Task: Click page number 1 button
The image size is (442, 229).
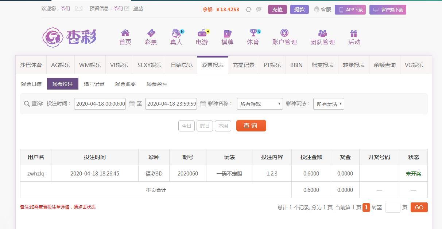Action: (366, 208)
